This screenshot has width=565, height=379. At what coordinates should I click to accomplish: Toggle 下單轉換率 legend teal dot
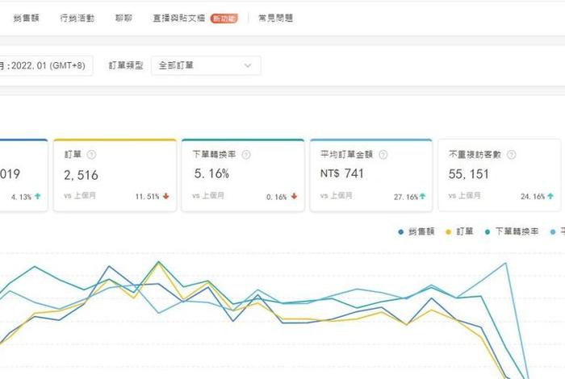pyautogui.click(x=488, y=232)
